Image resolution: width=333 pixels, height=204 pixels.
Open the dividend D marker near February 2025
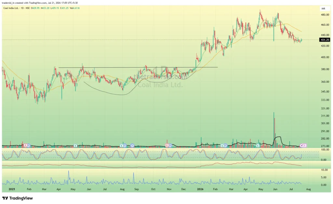(29, 145)
